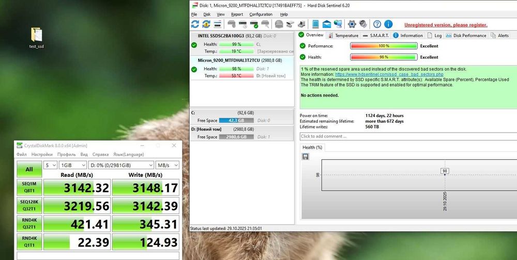Screen dimensions: 517x260
Task: Click the speaker sound icon in toolbar
Action: pos(363,24)
